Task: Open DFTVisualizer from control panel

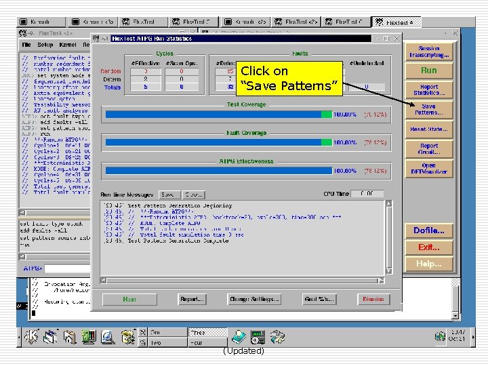Action: click(429, 168)
